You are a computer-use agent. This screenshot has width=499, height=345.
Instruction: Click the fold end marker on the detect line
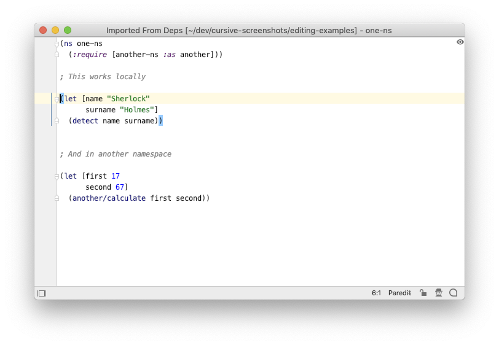tap(57, 121)
